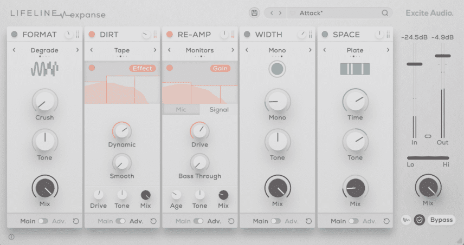Disable the DIRT module power dot
This screenshot has height=245, width=464.
click(92, 34)
